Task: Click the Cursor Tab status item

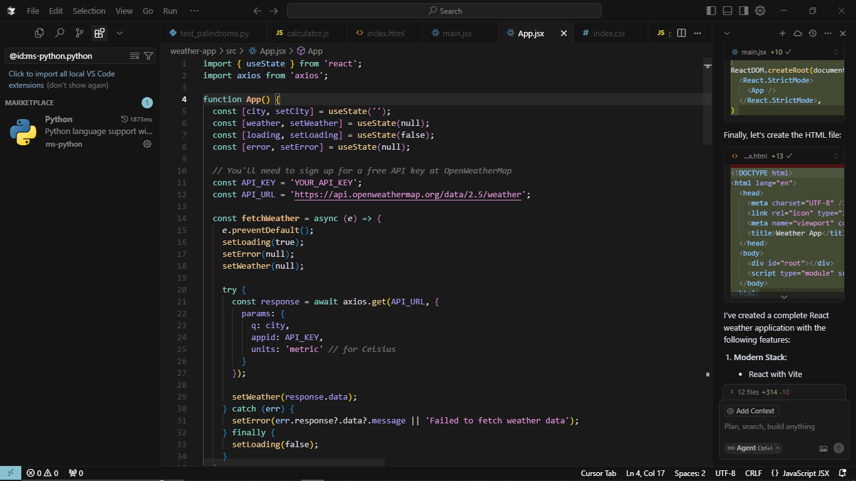Action: [598, 473]
